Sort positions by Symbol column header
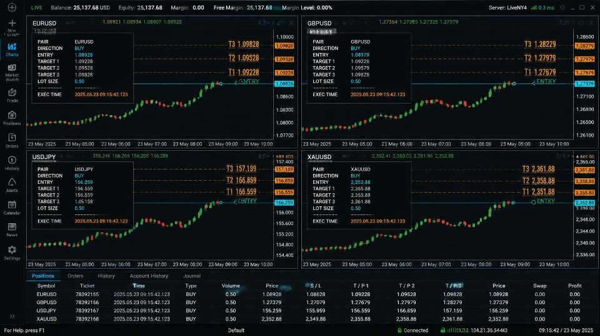This screenshot has height=336, width=600. click(46, 286)
